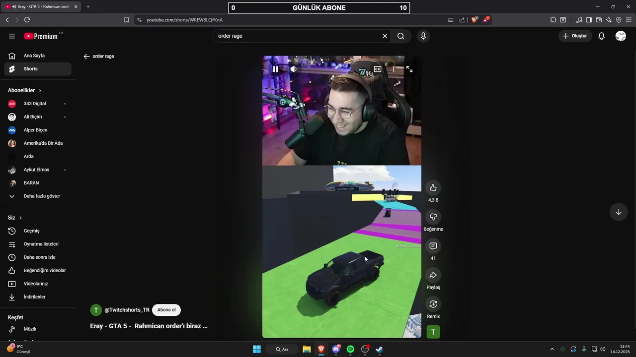Open the Brave VPN shield icon
This screenshot has height=357, width=636.
coord(619,20)
